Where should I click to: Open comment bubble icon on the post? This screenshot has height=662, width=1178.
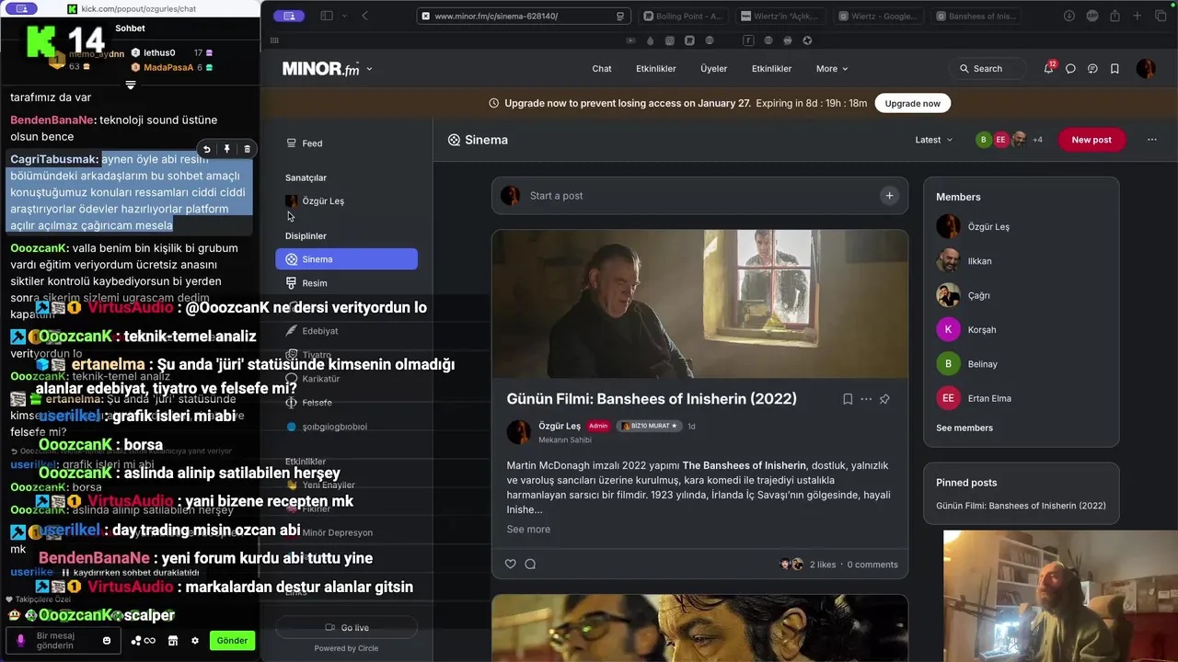click(530, 565)
